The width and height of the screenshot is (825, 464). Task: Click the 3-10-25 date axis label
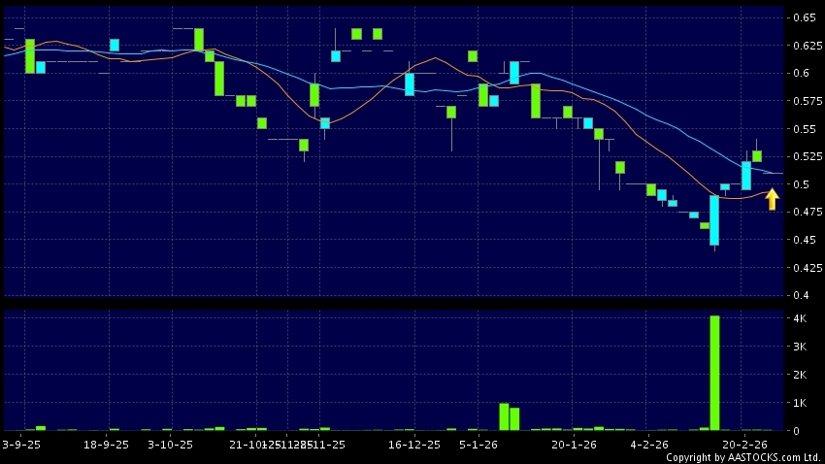pos(171,444)
